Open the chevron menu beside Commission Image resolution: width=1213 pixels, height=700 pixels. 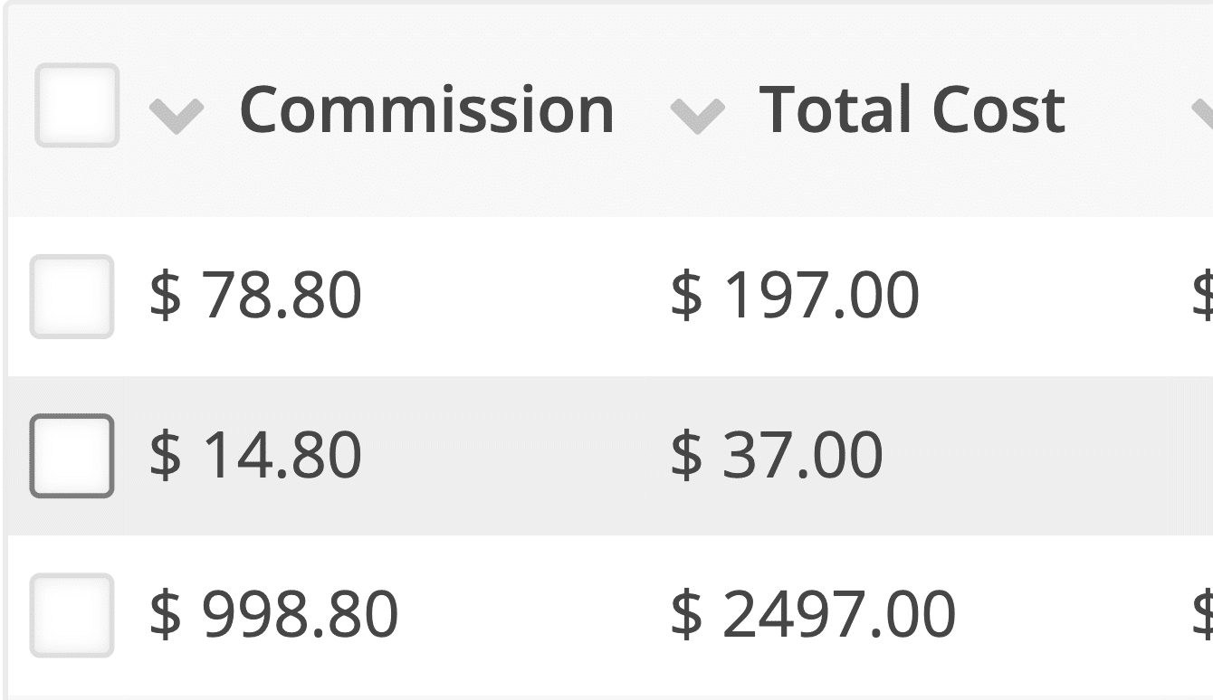point(177,116)
